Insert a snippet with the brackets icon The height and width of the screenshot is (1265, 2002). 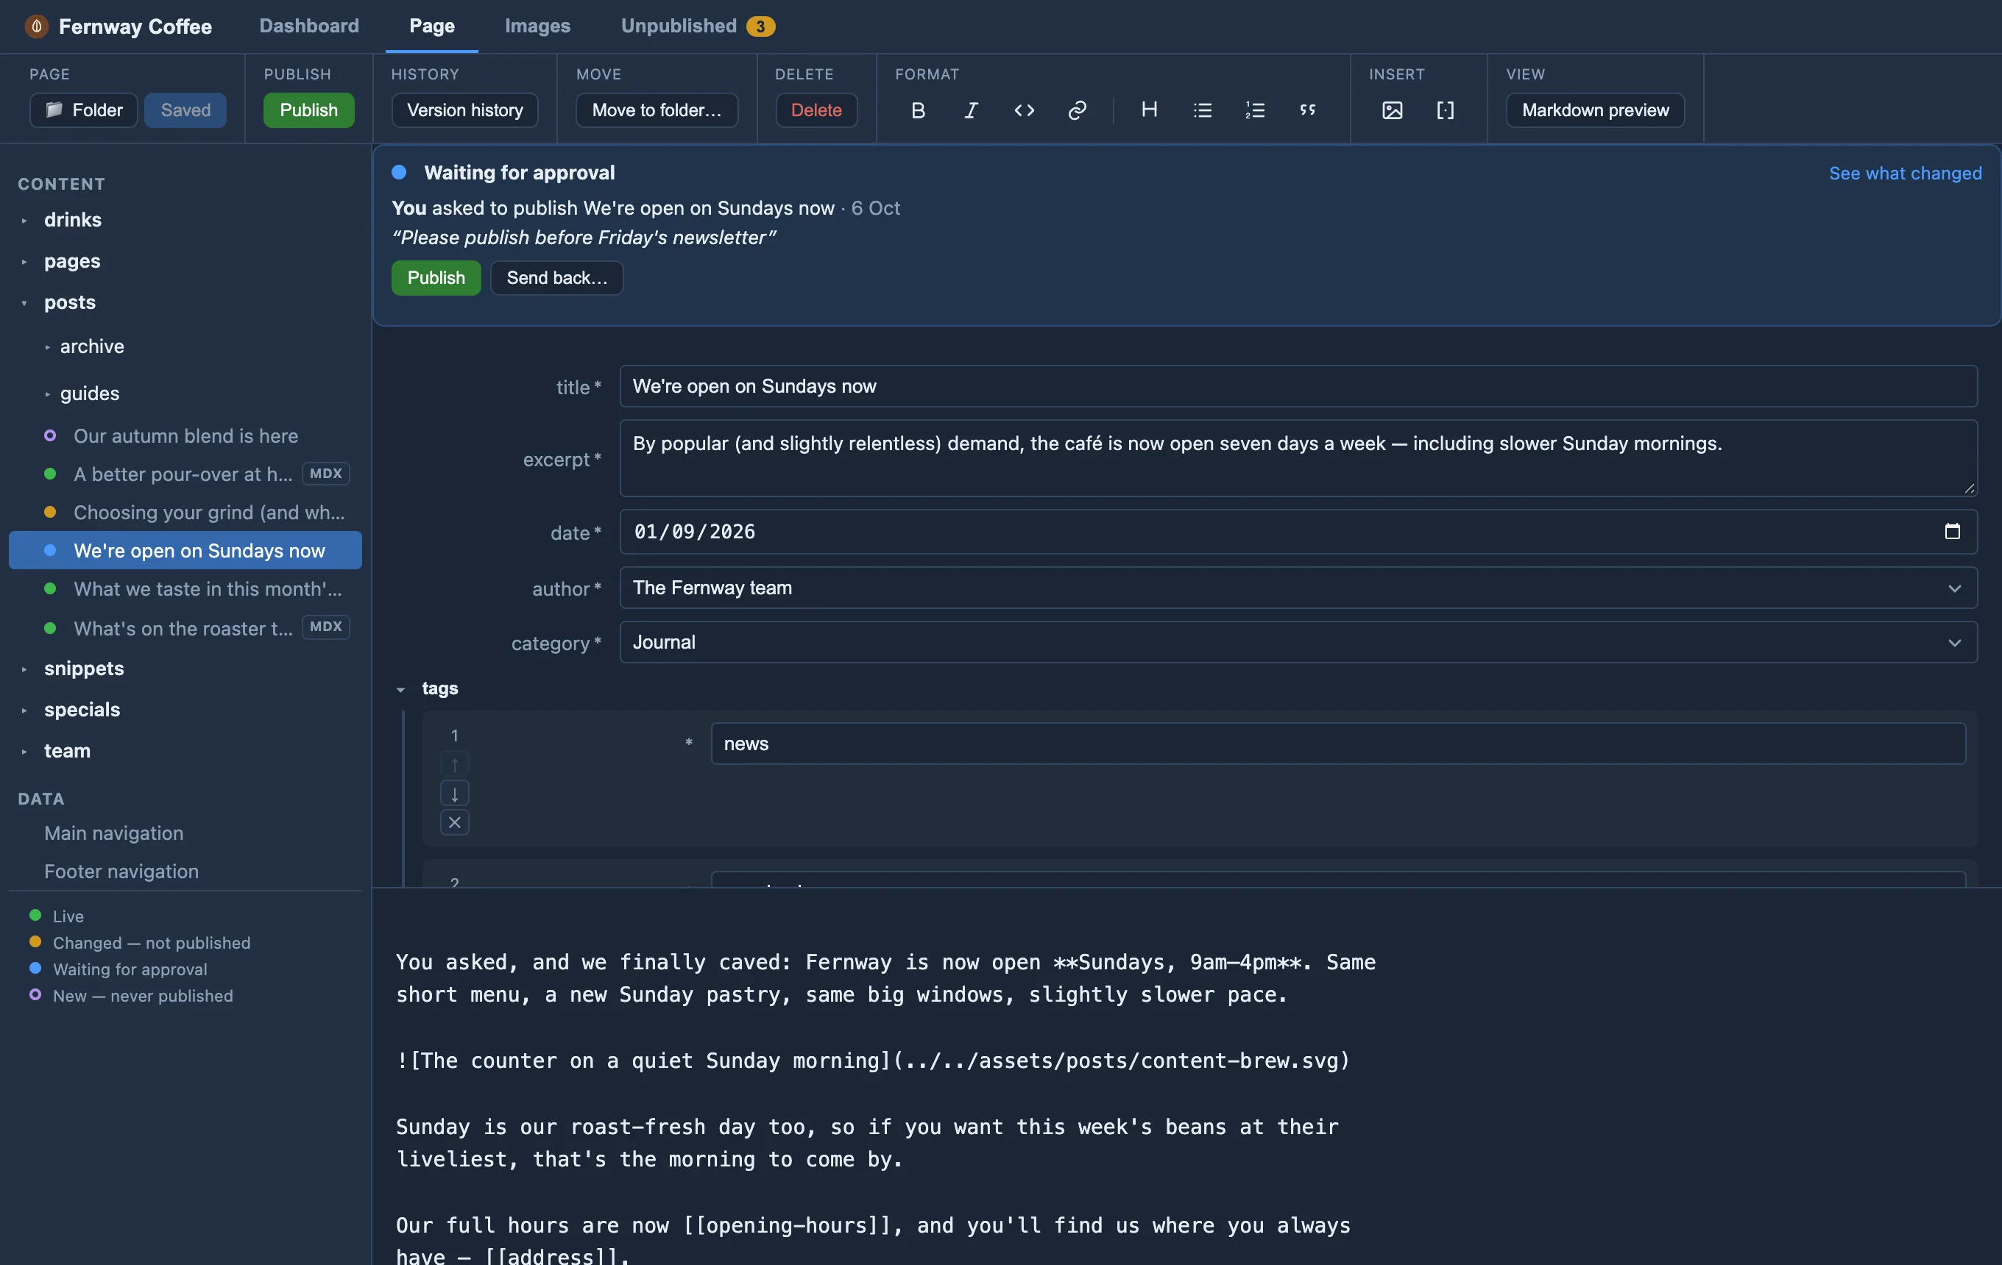click(x=1445, y=110)
